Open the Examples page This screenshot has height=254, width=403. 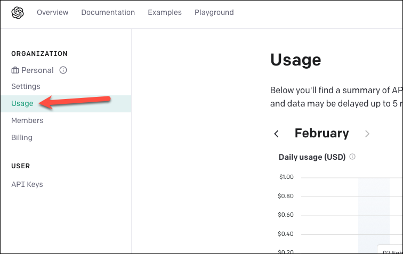pos(165,12)
